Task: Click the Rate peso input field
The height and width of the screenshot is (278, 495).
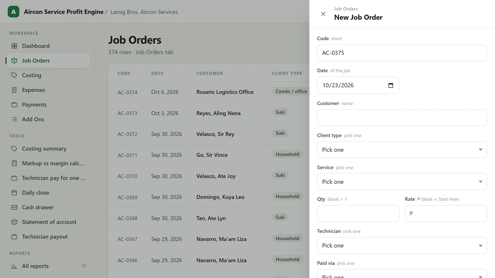Action: pyautogui.click(x=446, y=213)
